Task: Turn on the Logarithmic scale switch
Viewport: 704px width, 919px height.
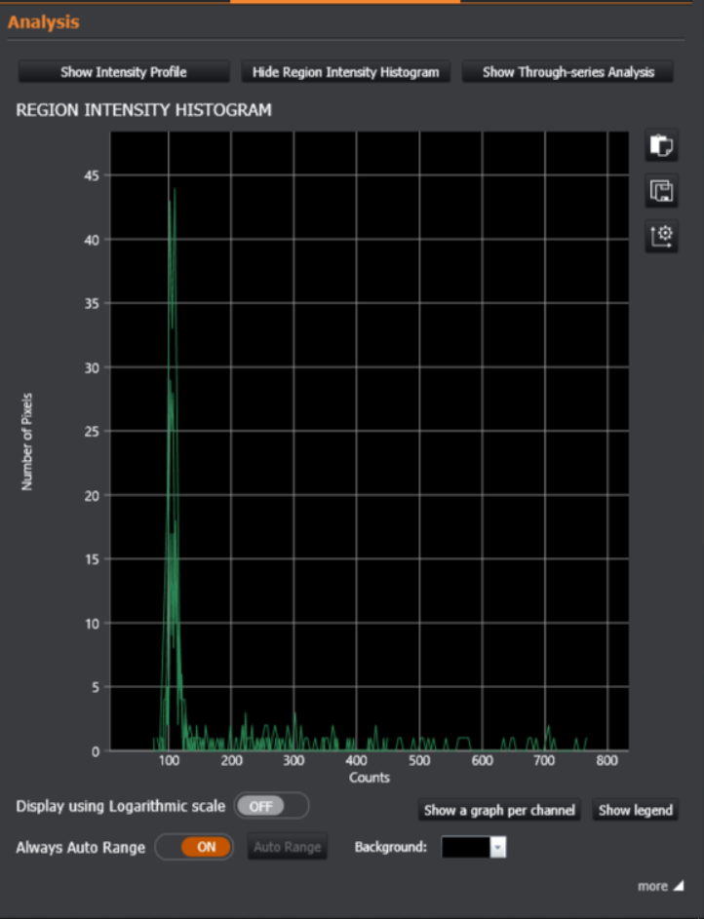Action: [x=270, y=806]
